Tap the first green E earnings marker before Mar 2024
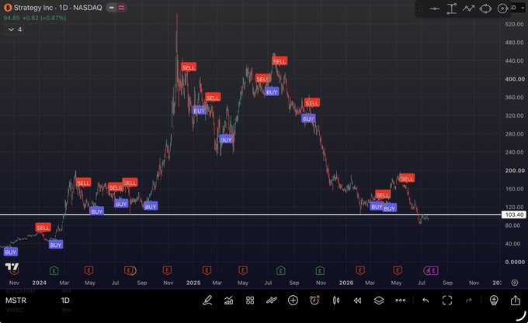Image resolution: width=528 pixels, height=323 pixels. coord(54,270)
